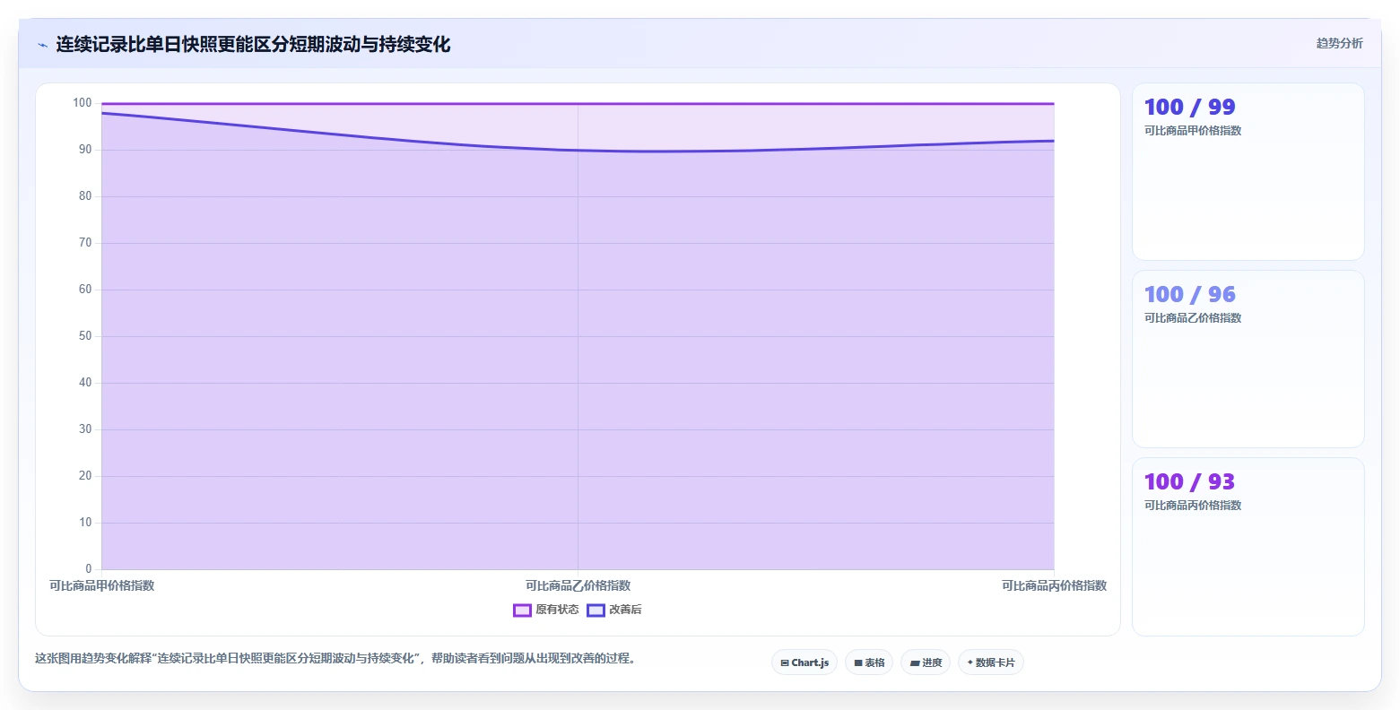Click the 进度 tag chip
This screenshot has height=710, width=1400.
tap(926, 662)
